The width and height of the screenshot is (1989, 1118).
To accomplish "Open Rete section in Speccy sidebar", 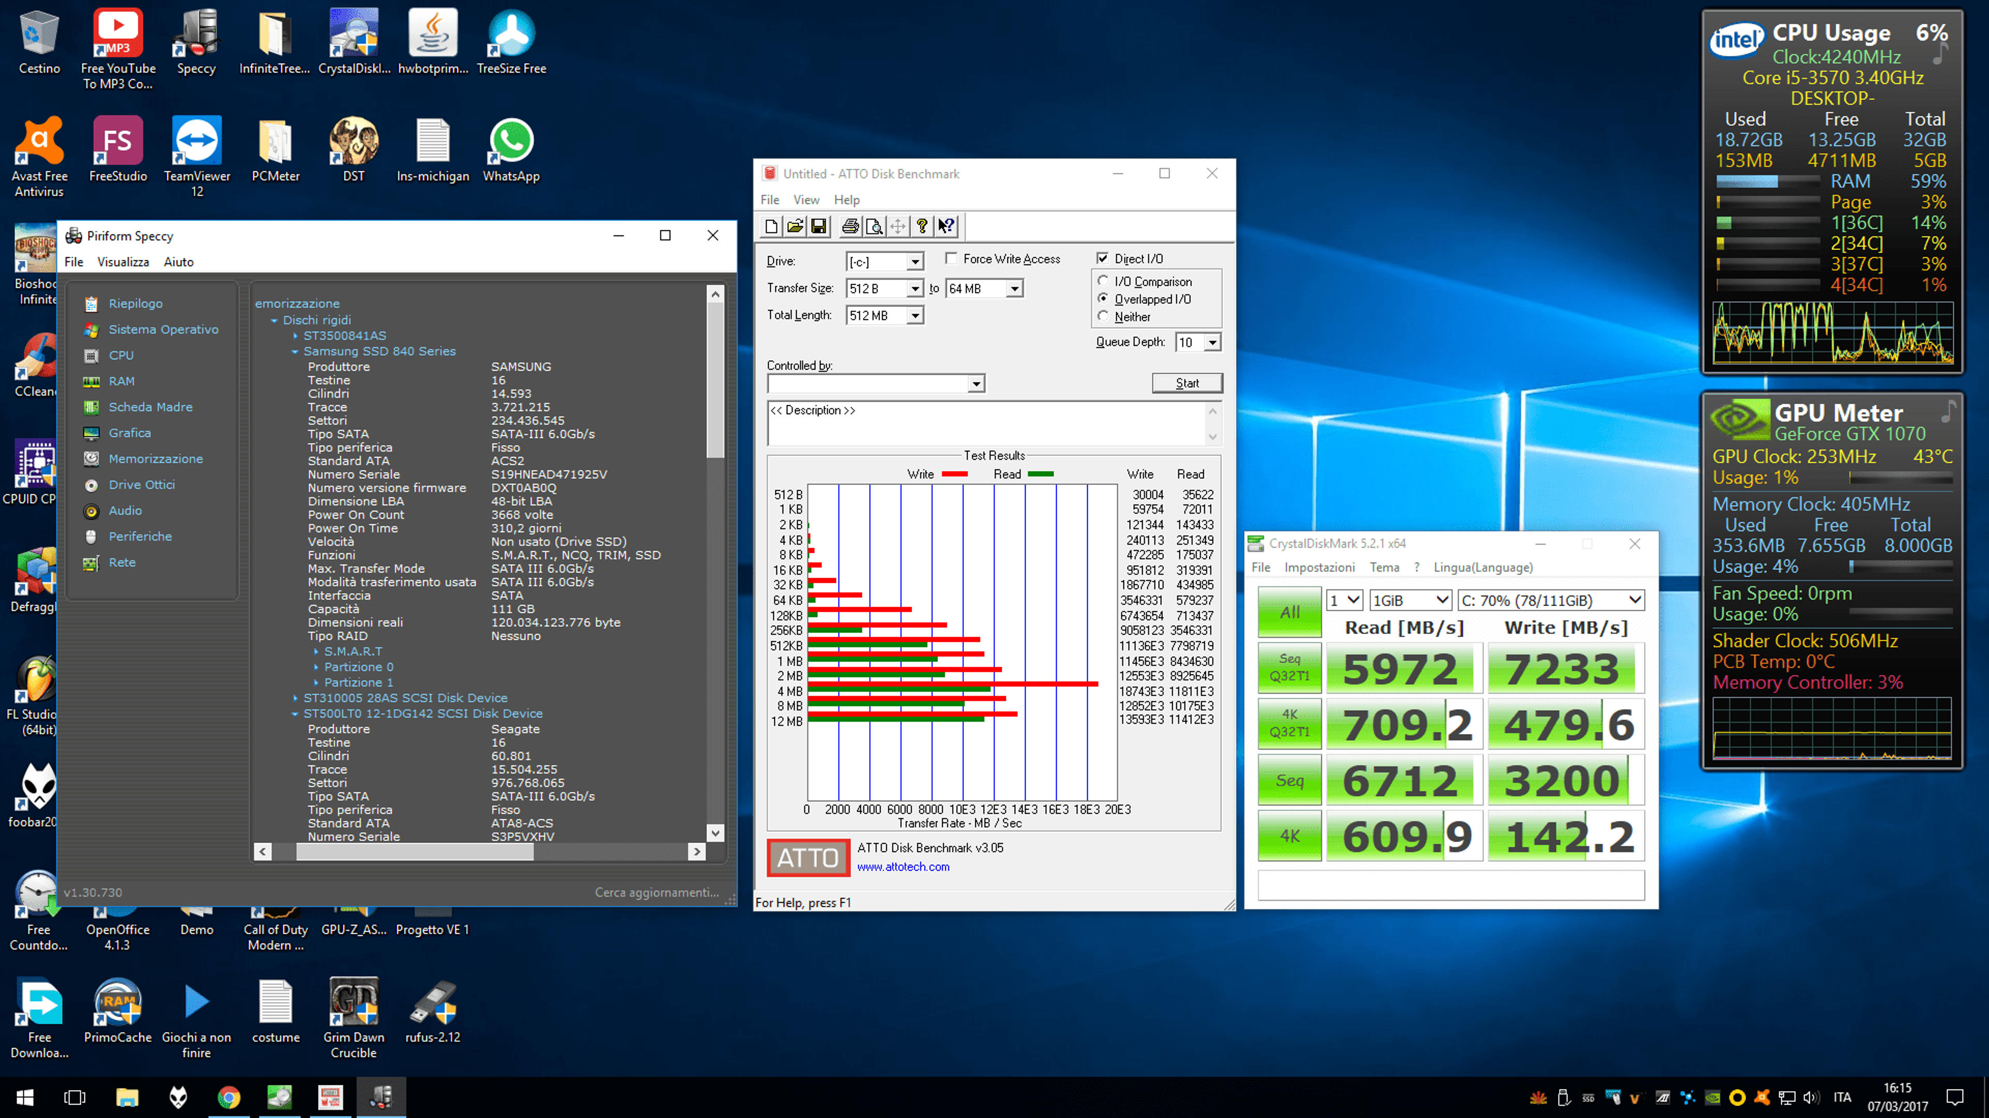I will point(121,562).
